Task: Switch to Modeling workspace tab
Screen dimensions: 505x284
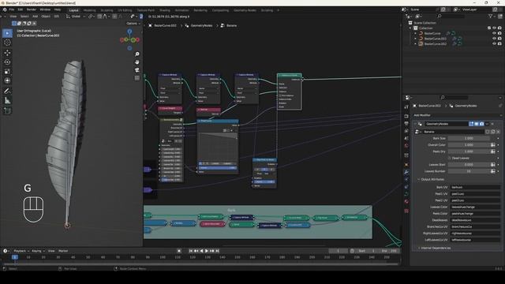Action: point(89,10)
